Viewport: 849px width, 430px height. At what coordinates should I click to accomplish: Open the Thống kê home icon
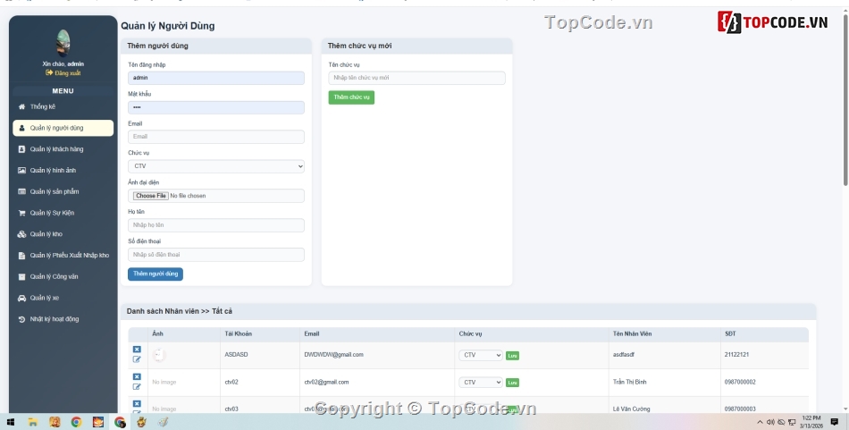pyautogui.click(x=21, y=106)
